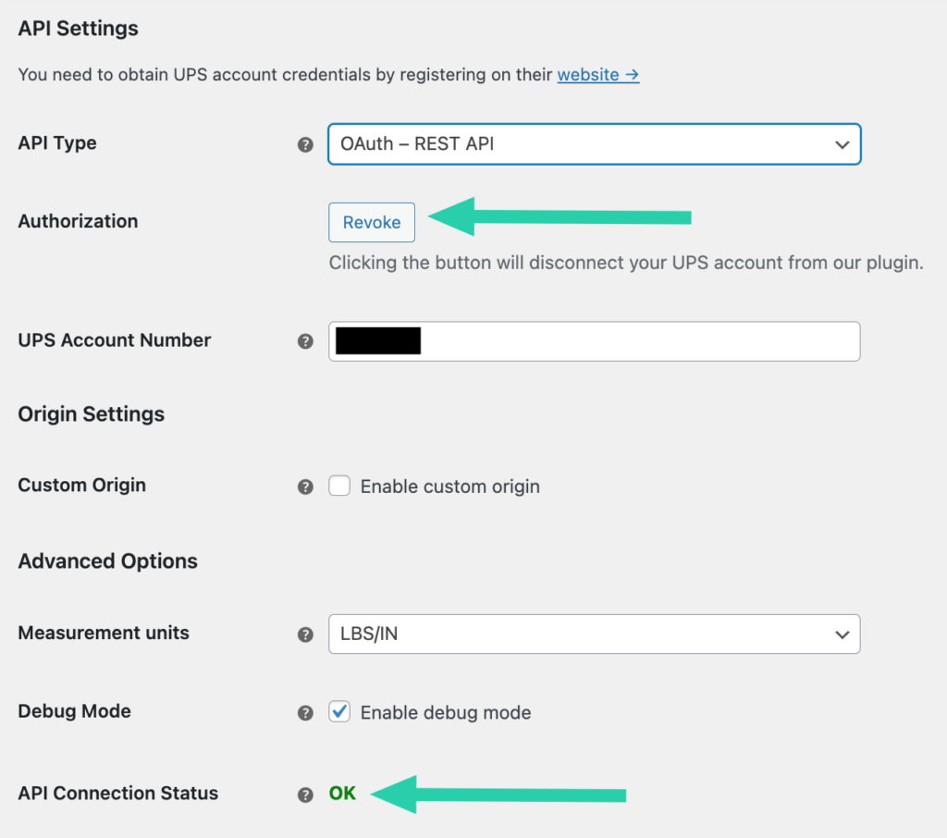
Task: Click the Measurement units help icon
Action: (x=305, y=635)
